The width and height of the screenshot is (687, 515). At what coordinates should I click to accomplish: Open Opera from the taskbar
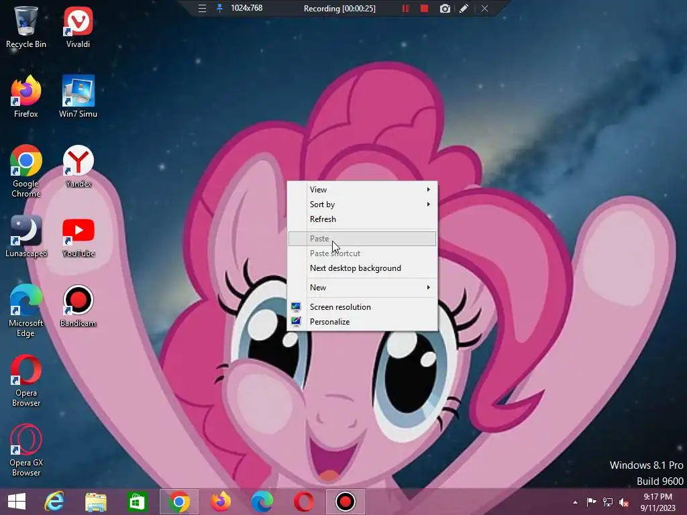pyautogui.click(x=304, y=502)
